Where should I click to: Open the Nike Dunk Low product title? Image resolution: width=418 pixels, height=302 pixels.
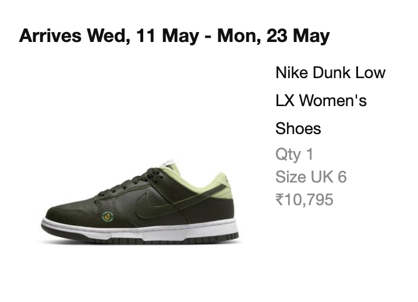coord(330,73)
